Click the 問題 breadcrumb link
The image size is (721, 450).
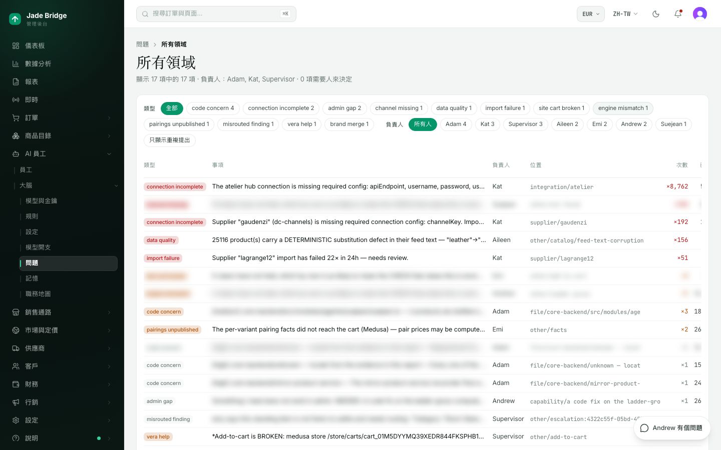pos(142,44)
